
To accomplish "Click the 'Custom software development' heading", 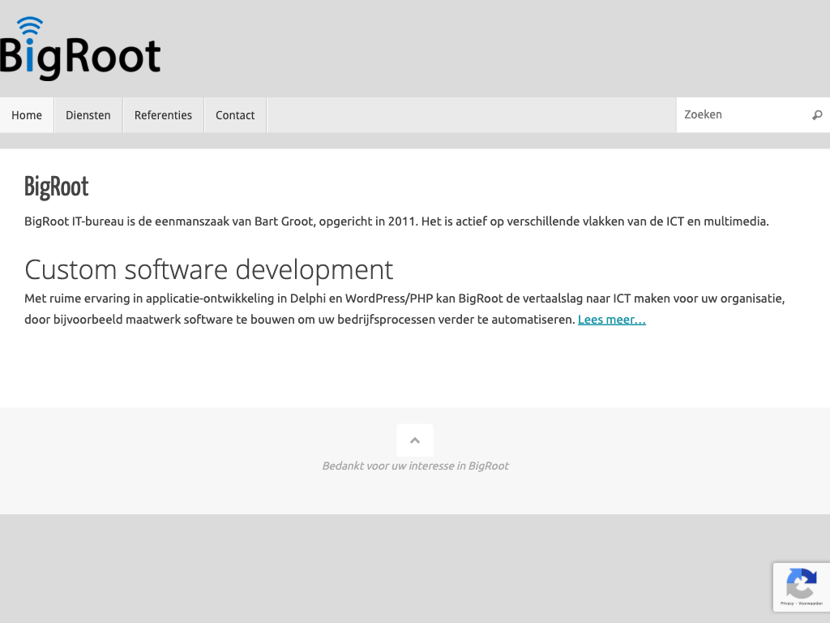I will [208, 269].
